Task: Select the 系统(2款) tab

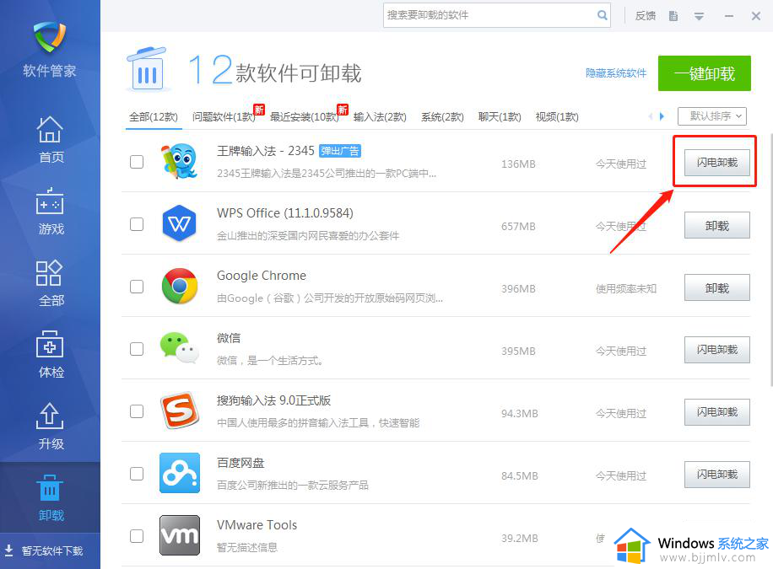Action: coord(442,117)
